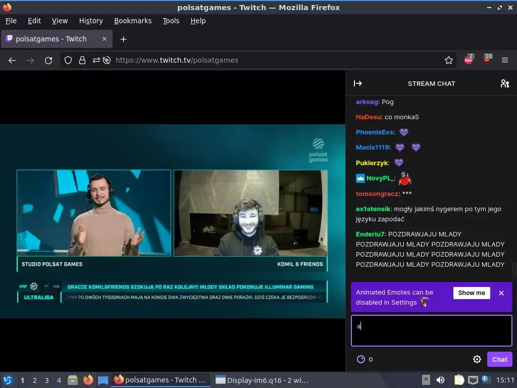Viewport: 517px width, 388px height.
Task: Open the File menu
Action: (x=11, y=21)
